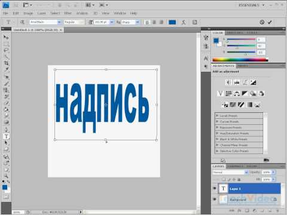The width and height of the screenshot is (287, 215).
Task: Click the Vibrance adjustment icon
Action: tap(220, 93)
